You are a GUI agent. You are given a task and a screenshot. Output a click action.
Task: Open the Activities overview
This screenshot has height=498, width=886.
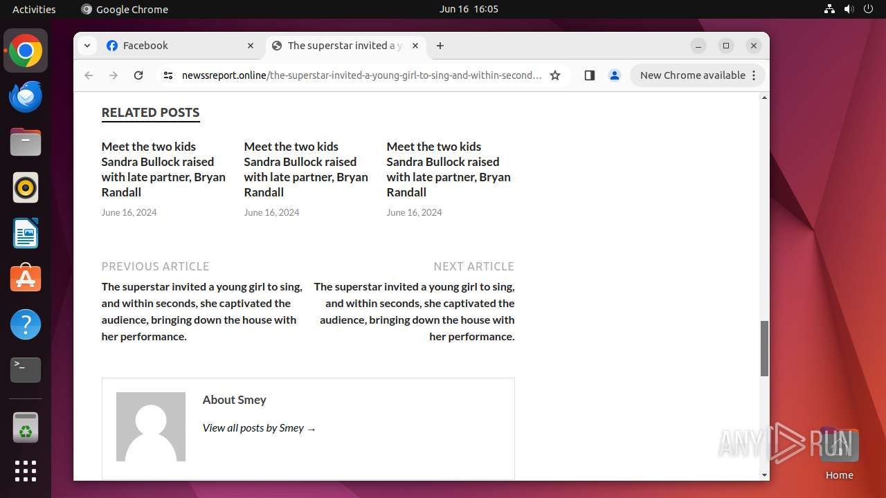[x=34, y=9]
